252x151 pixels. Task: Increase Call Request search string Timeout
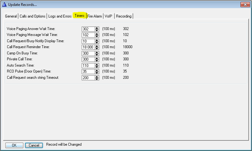(97, 77)
